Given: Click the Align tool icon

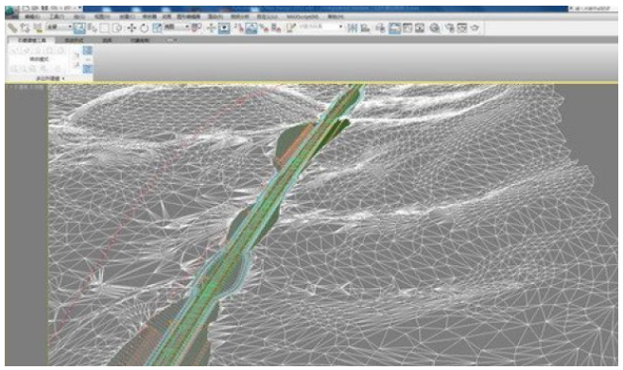Looking at the screenshot, I should (x=365, y=27).
